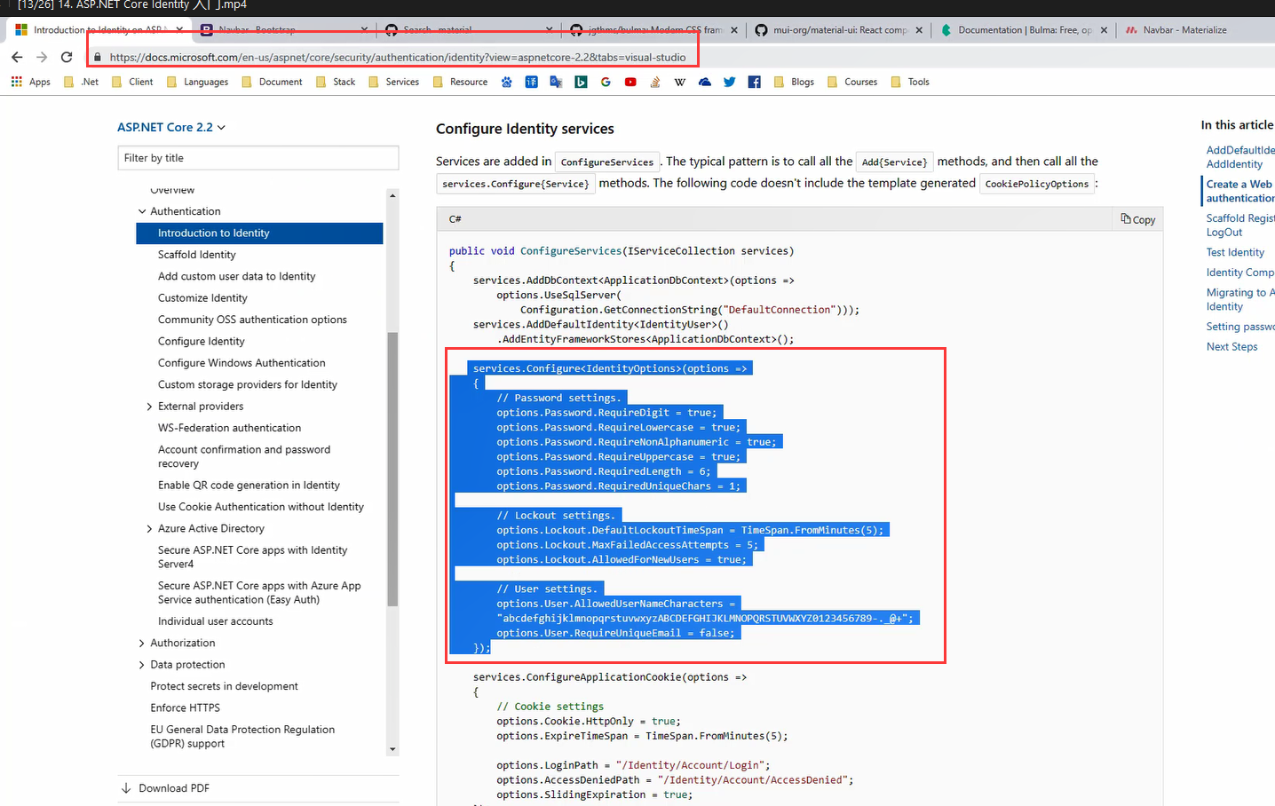The width and height of the screenshot is (1275, 806).
Task: Open the Customize Identity article
Action: click(x=202, y=298)
